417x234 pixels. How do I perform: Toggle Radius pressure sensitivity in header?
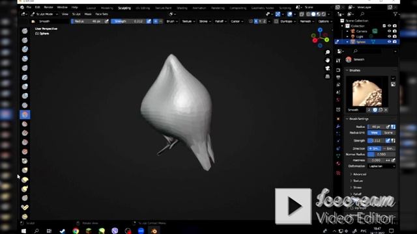coord(107,21)
